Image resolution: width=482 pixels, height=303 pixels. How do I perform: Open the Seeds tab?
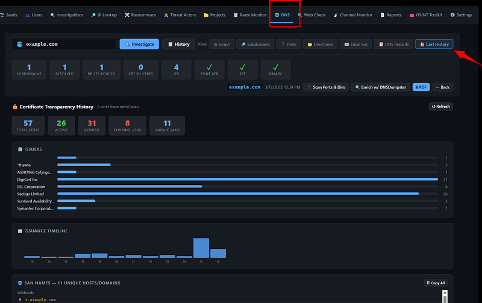[x=9, y=14]
